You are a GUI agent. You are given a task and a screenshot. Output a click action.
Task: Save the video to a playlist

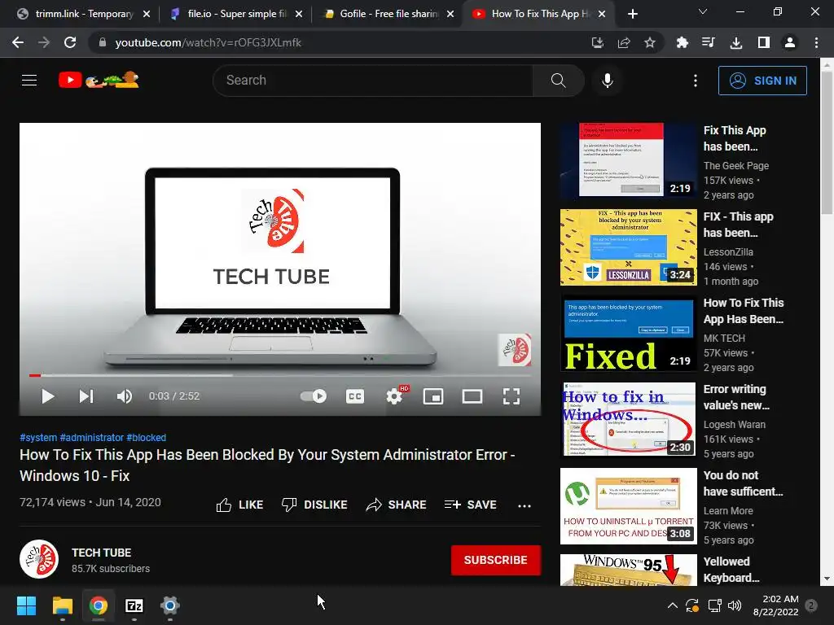click(470, 505)
